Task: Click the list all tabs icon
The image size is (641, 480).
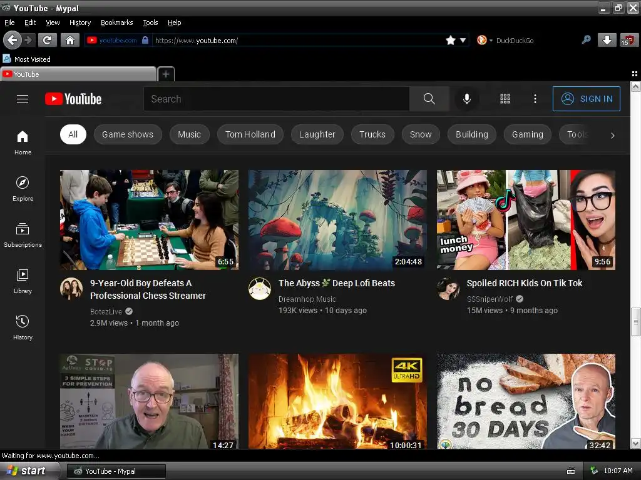Action: pyautogui.click(x=635, y=74)
